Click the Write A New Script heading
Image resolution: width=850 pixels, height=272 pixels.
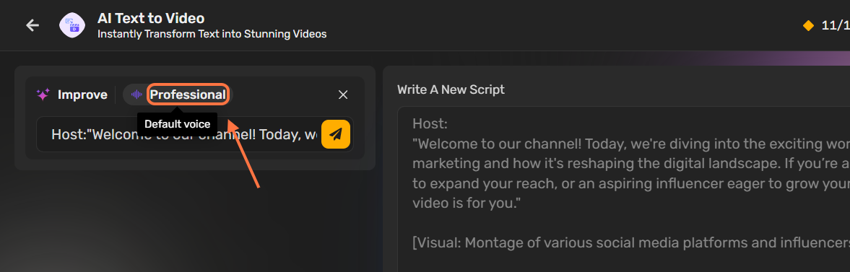coord(451,89)
